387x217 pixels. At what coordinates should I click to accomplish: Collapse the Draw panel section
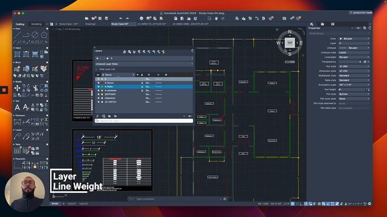14,29
